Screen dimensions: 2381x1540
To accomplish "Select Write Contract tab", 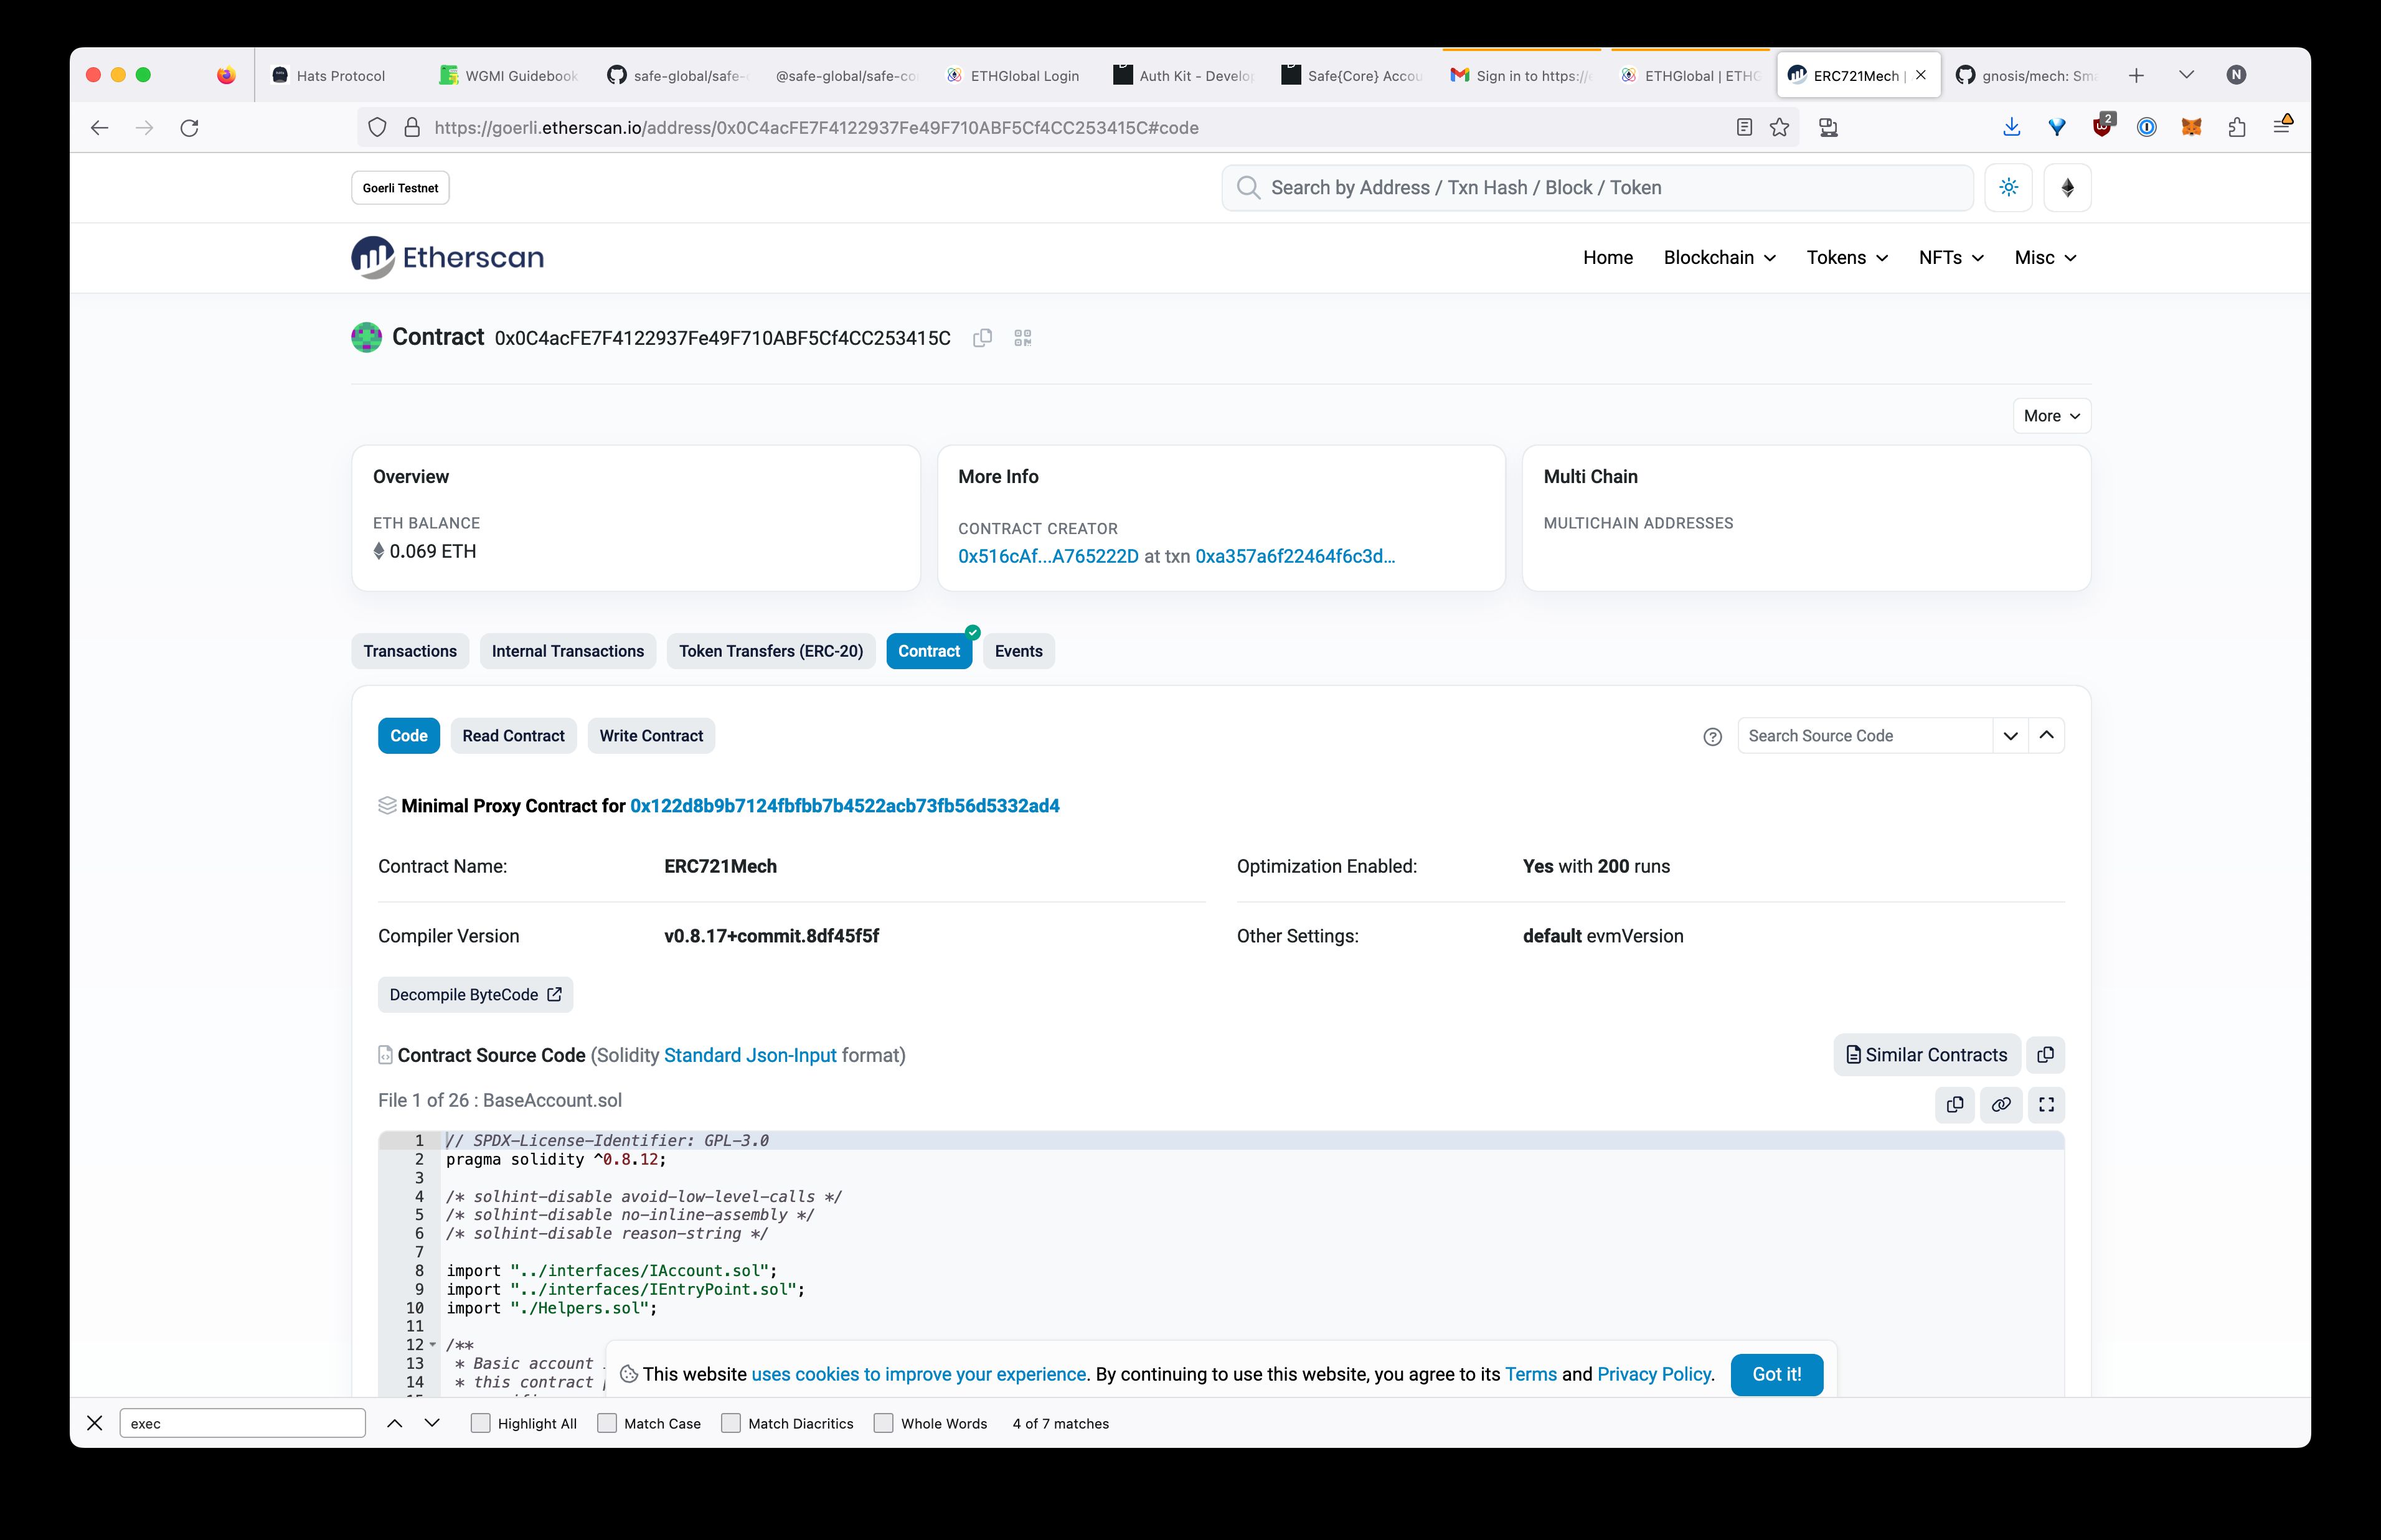I will [651, 736].
